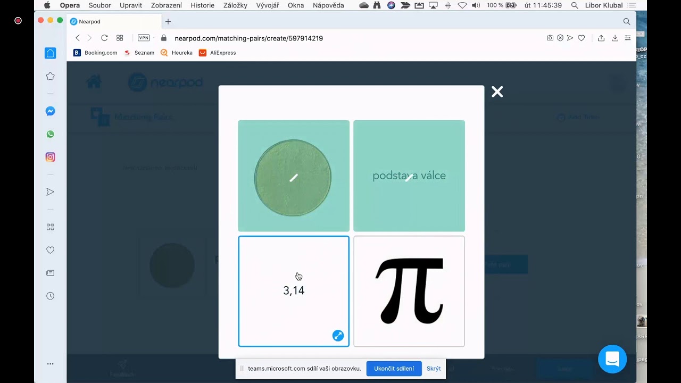The image size is (681, 383).
Task: Click the nearpod.com address field
Action: pos(248,38)
